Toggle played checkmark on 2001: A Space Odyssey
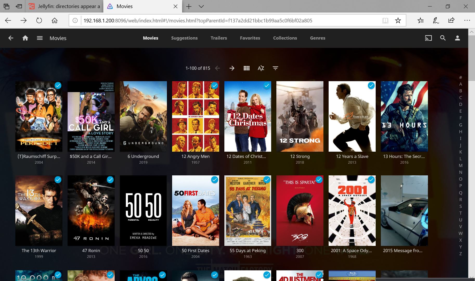Viewport: 475px width, 281px height. click(371, 180)
